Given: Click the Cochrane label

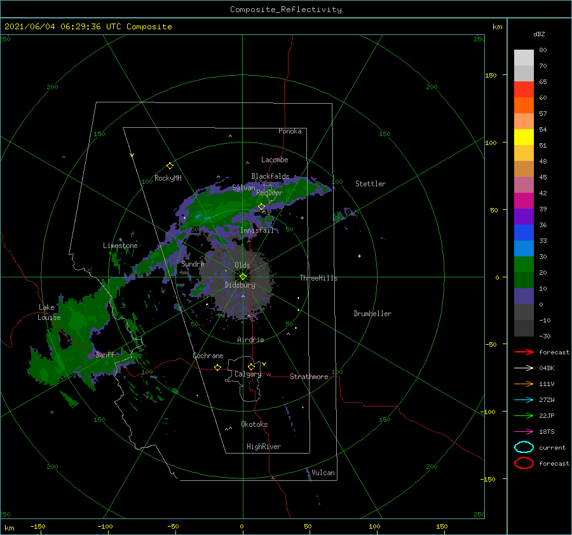Looking at the screenshot, I should click(208, 356).
